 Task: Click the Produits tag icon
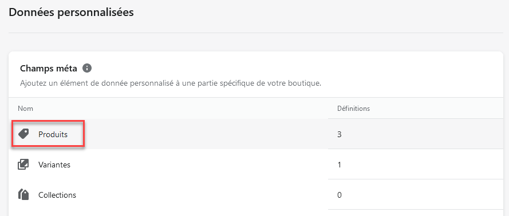pos(23,134)
